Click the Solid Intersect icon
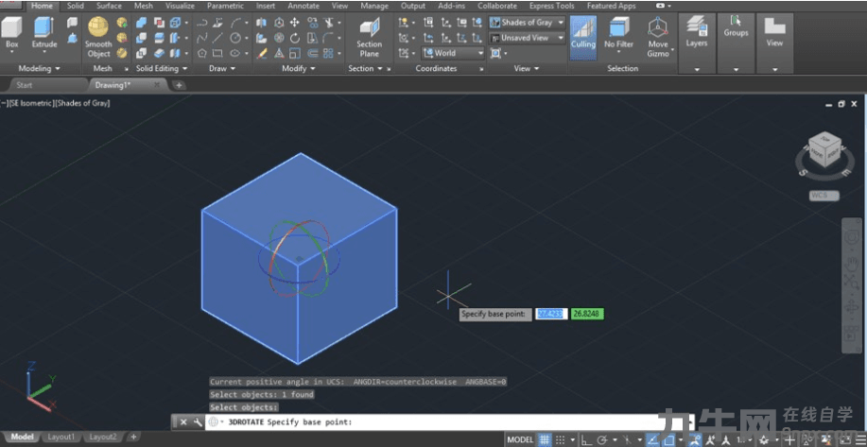The height and width of the screenshot is (447, 867). coord(142,53)
